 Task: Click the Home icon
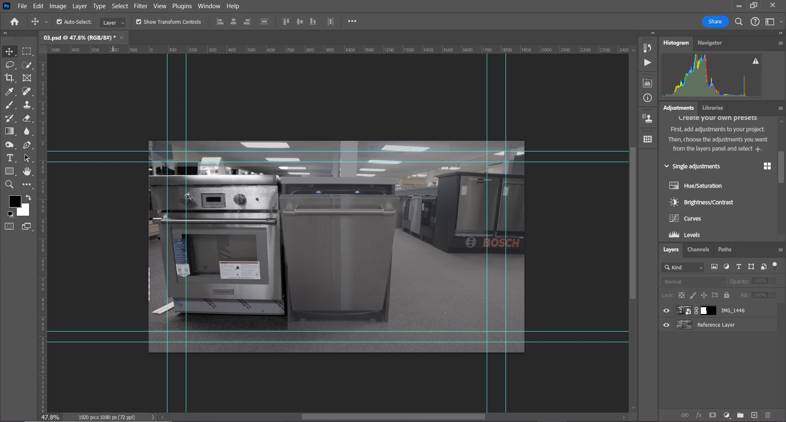[x=15, y=22]
